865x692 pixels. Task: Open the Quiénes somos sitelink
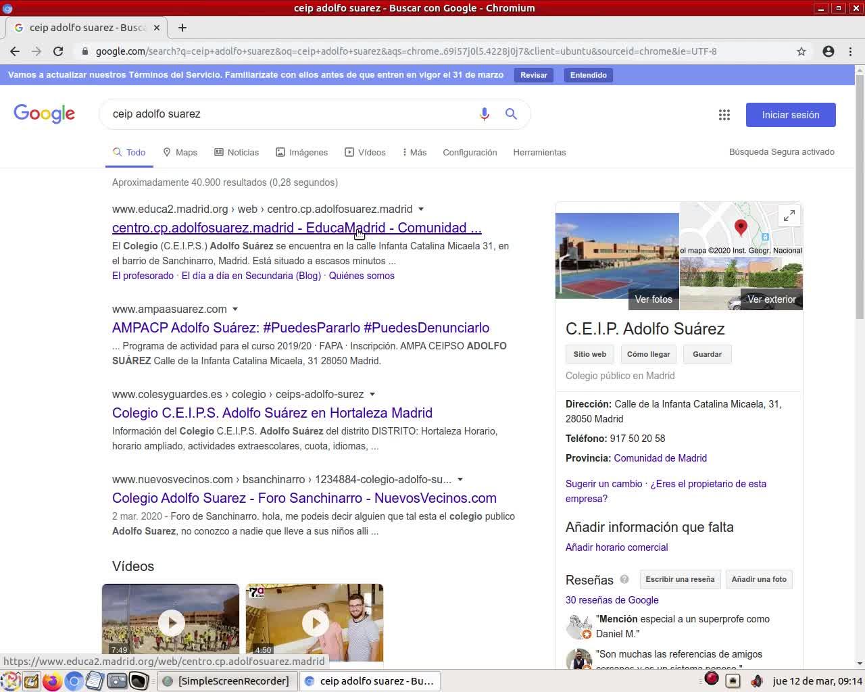(x=362, y=276)
